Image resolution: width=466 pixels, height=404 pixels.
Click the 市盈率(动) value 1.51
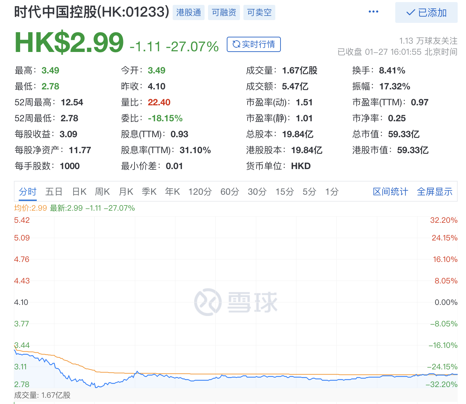[x=304, y=103]
